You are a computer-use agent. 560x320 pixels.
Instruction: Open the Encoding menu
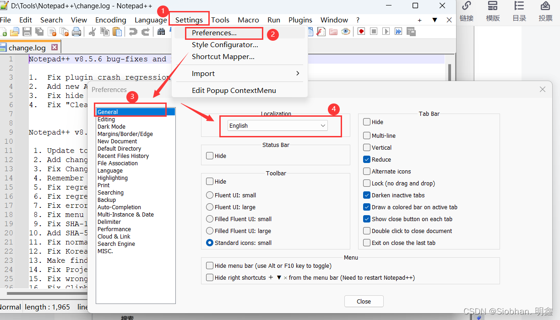tap(111, 20)
